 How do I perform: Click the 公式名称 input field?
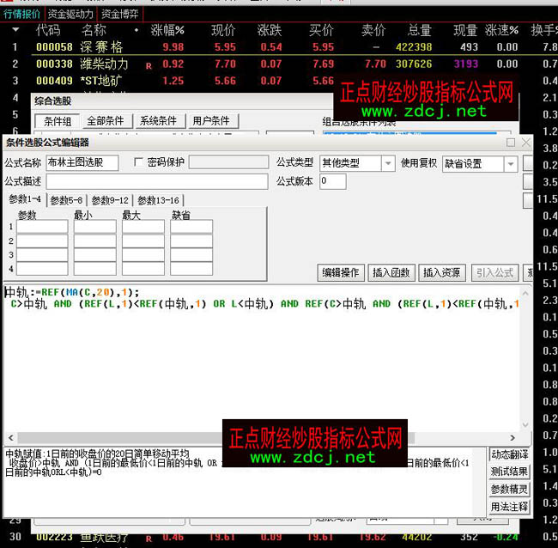point(82,163)
